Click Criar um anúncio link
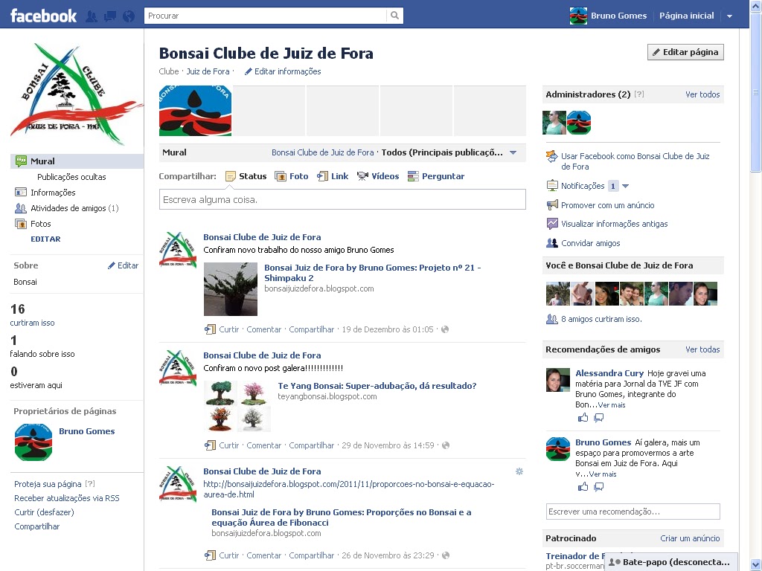The height and width of the screenshot is (571, 762). click(x=690, y=538)
